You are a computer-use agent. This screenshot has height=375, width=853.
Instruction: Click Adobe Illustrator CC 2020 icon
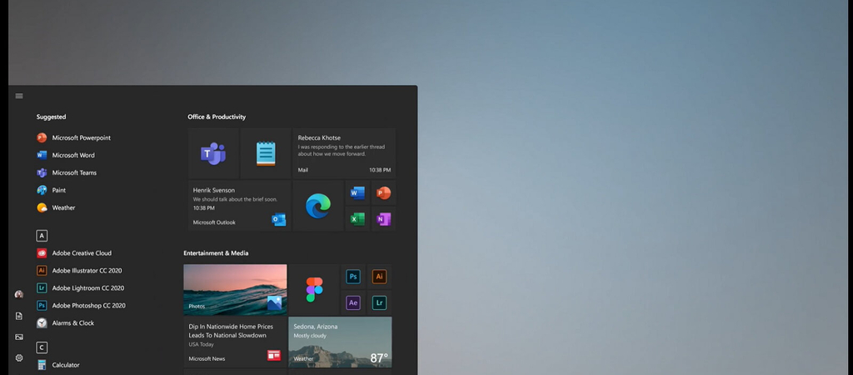pyautogui.click(x=42, y=271)
